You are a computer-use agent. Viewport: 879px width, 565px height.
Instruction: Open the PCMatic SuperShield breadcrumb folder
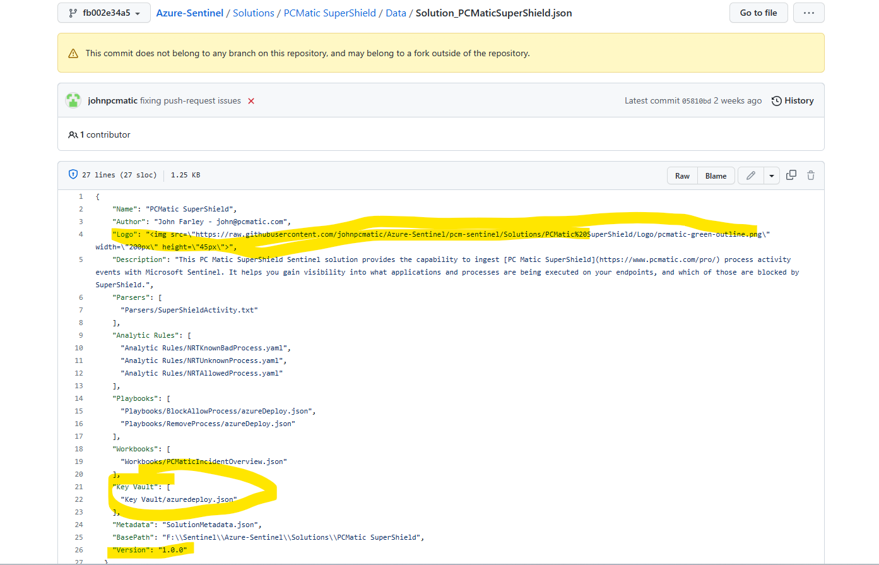[x=330, y=13]
